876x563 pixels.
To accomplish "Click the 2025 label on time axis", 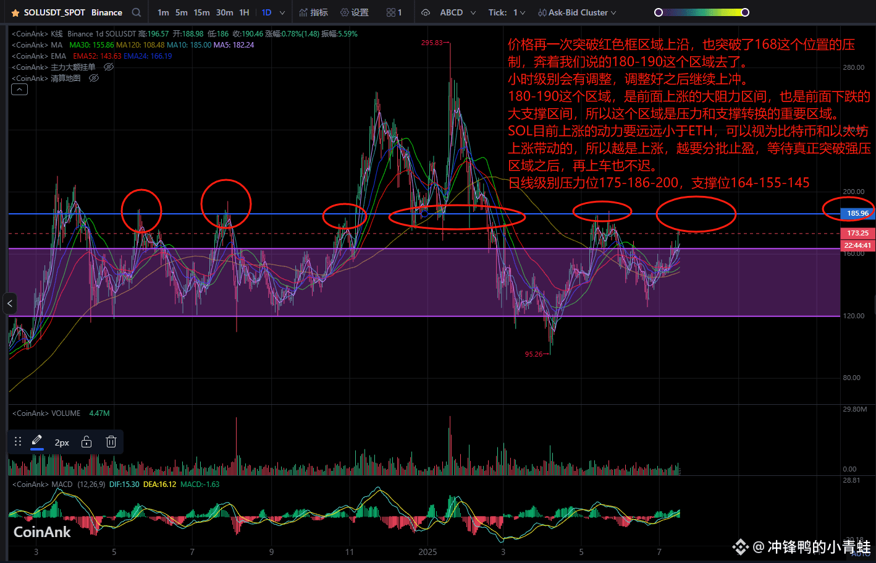I will coord(427,551).
